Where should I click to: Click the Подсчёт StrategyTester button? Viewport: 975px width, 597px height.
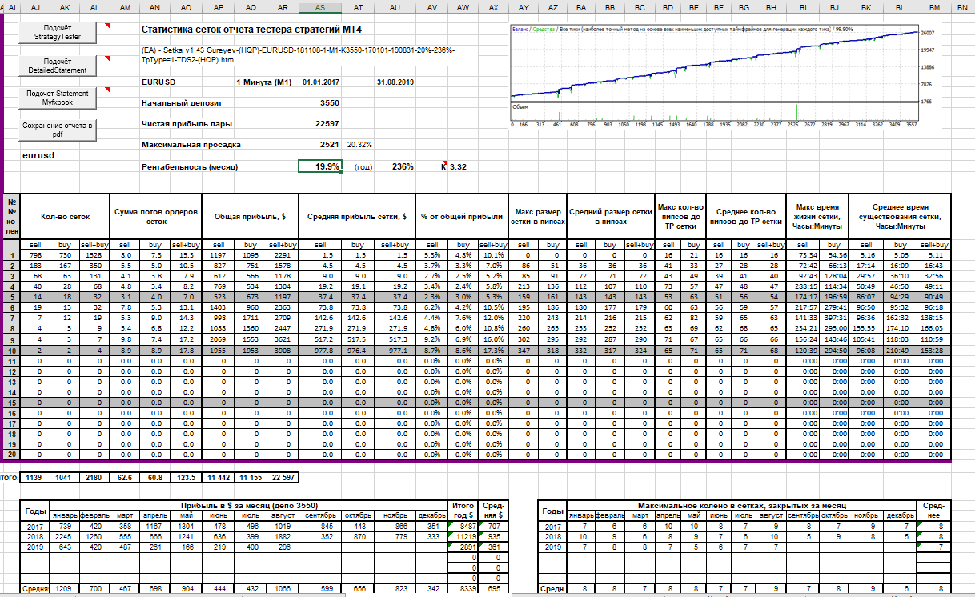coord(57,32)
